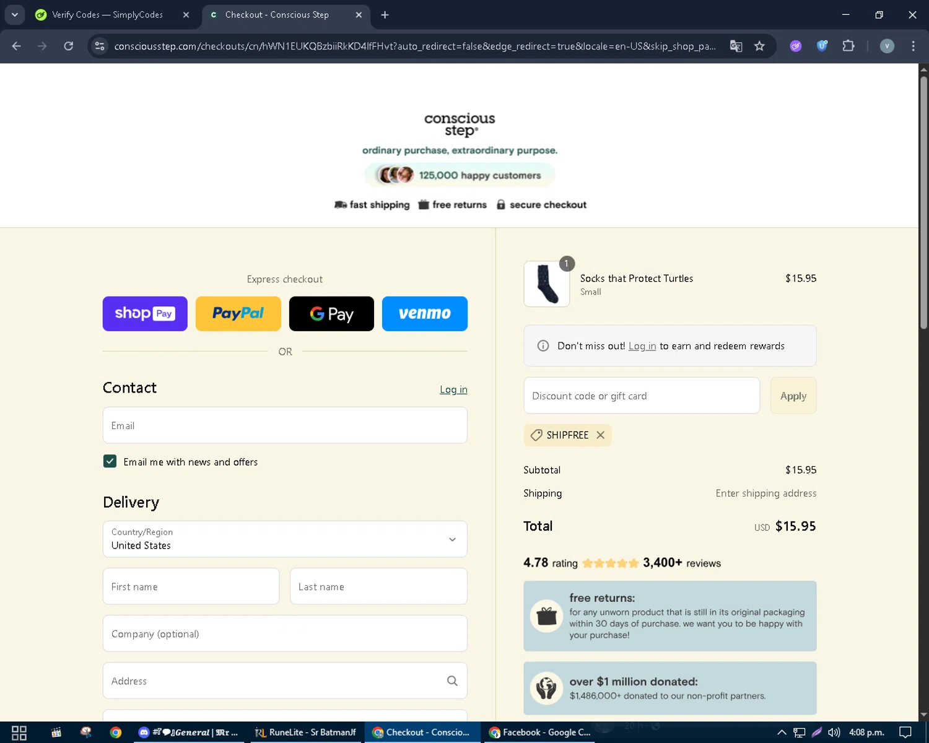Switch to Facebook Google Chrome taskbar window
Image resolution: width=929 pixels, height=743 pixels.
(540, 732)
